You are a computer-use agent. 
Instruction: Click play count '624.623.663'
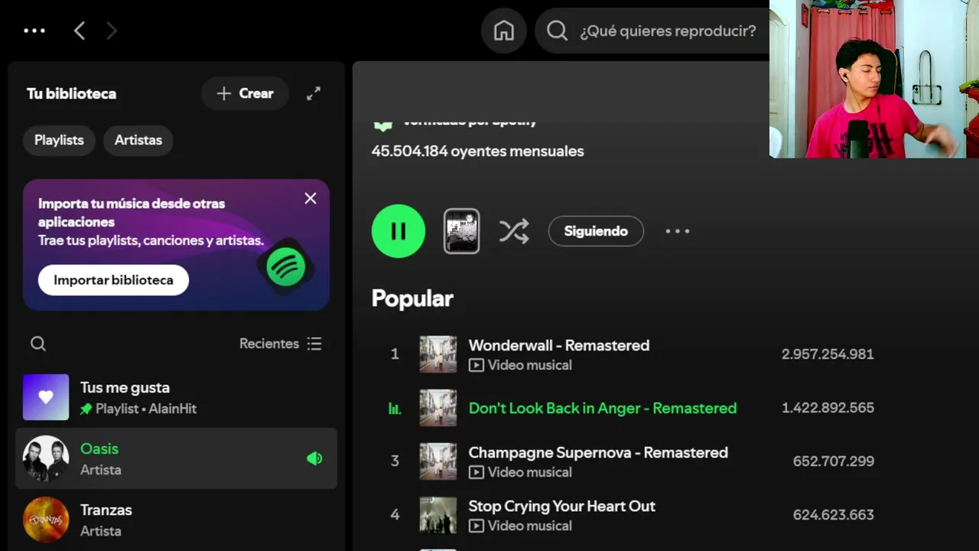[834, 515]
